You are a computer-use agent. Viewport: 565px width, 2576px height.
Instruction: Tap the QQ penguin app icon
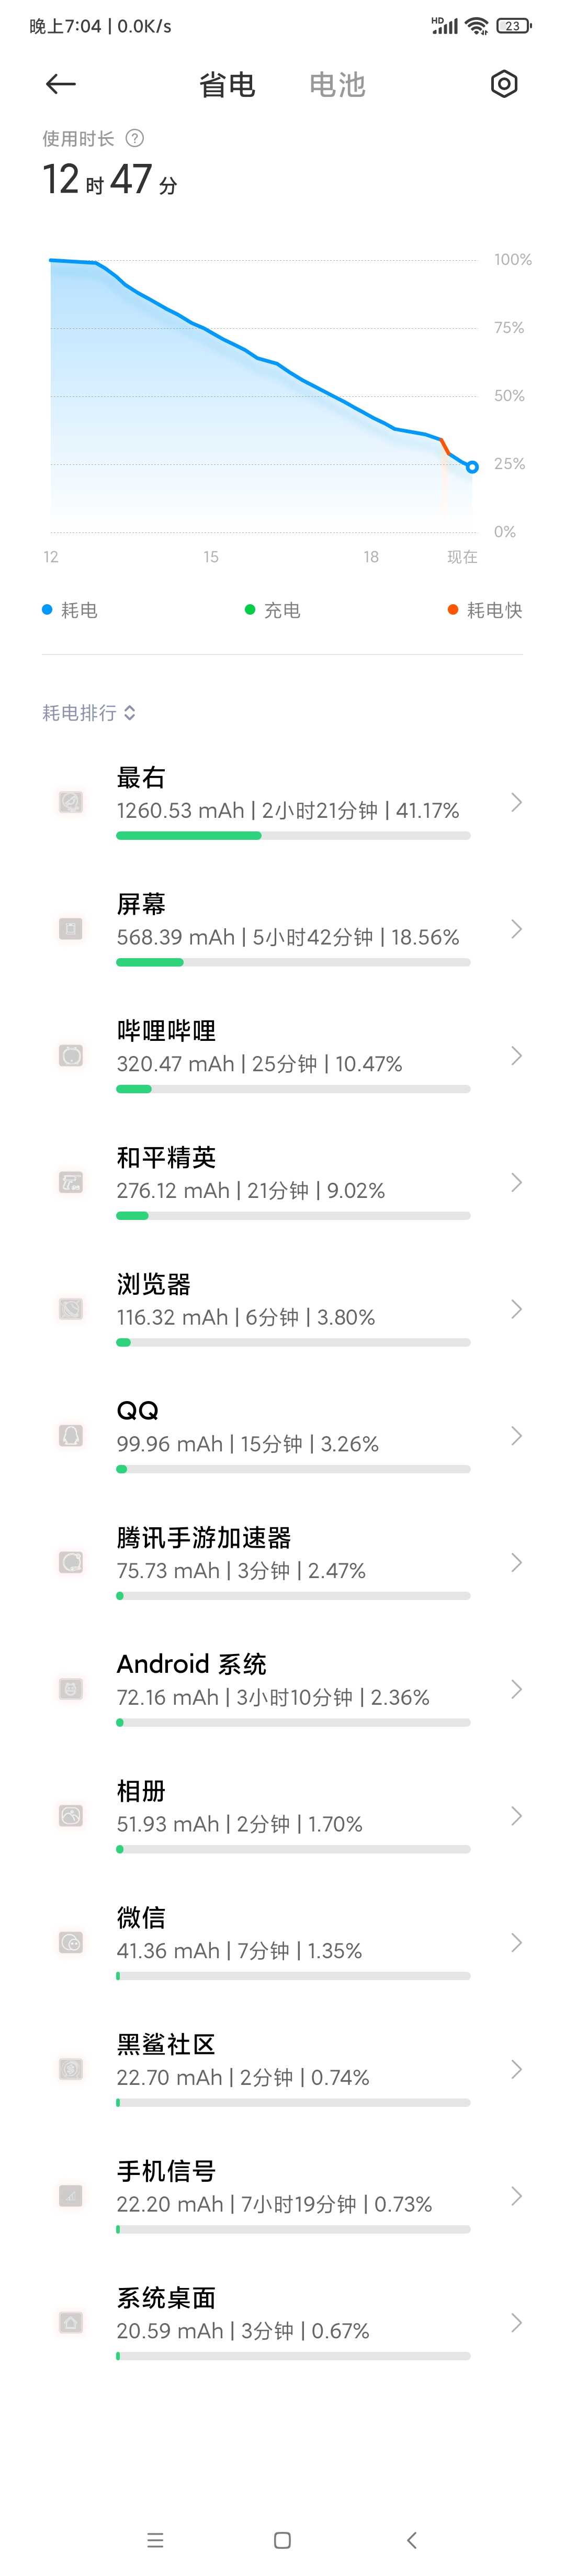point(71,1436)
